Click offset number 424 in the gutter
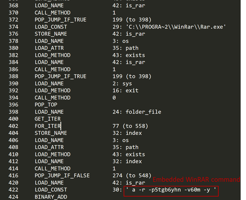Viewport: 246px width, 200px height. click(x=14, y=197)
